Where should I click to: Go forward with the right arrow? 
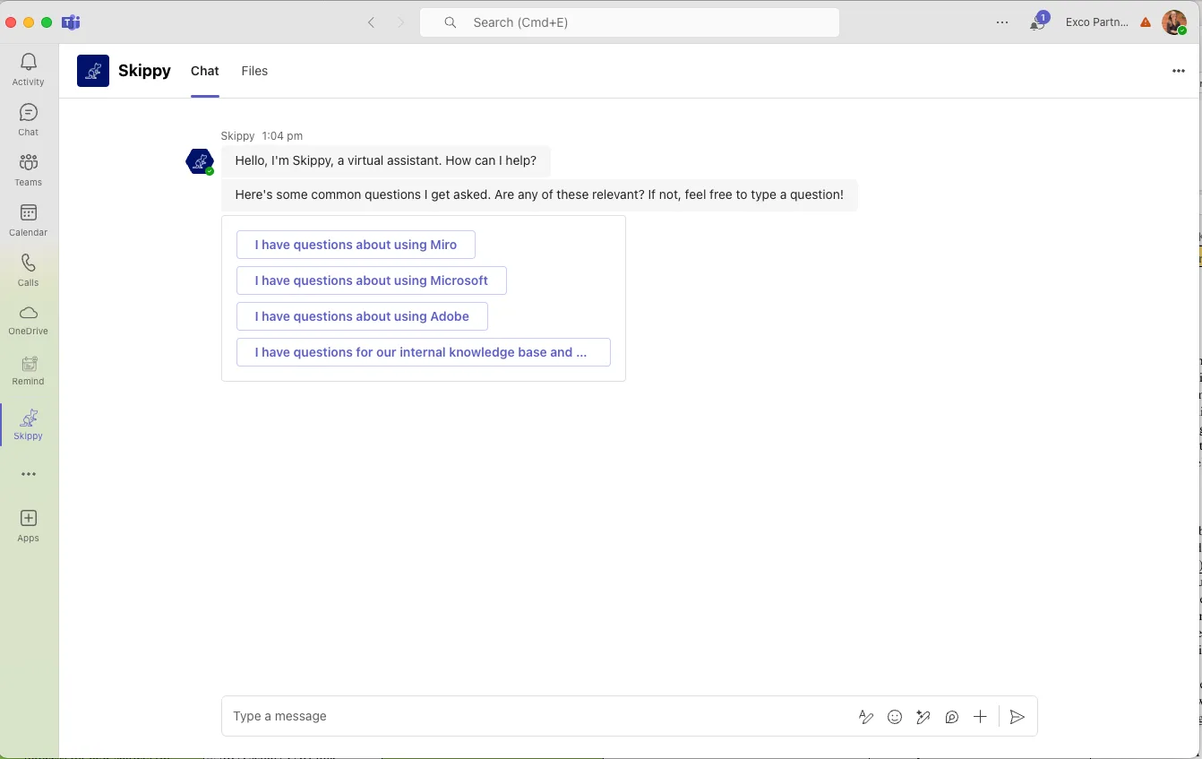400,22
